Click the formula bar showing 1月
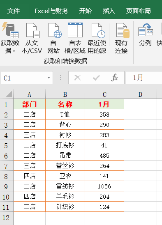The height and width of the screenshot is (225, 162). (x=144, y=78)
